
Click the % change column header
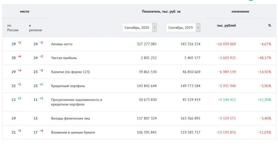coord(269,26)
